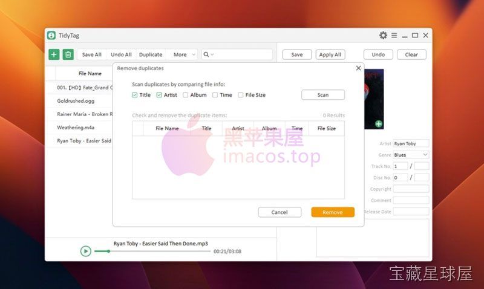Sort duplicates by File Size column header

coord(327,128)
